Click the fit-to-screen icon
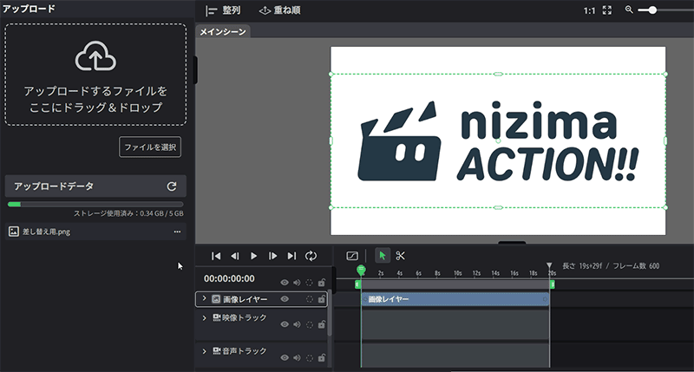Viewport: 694px width, 372px height. pos(607,10)
